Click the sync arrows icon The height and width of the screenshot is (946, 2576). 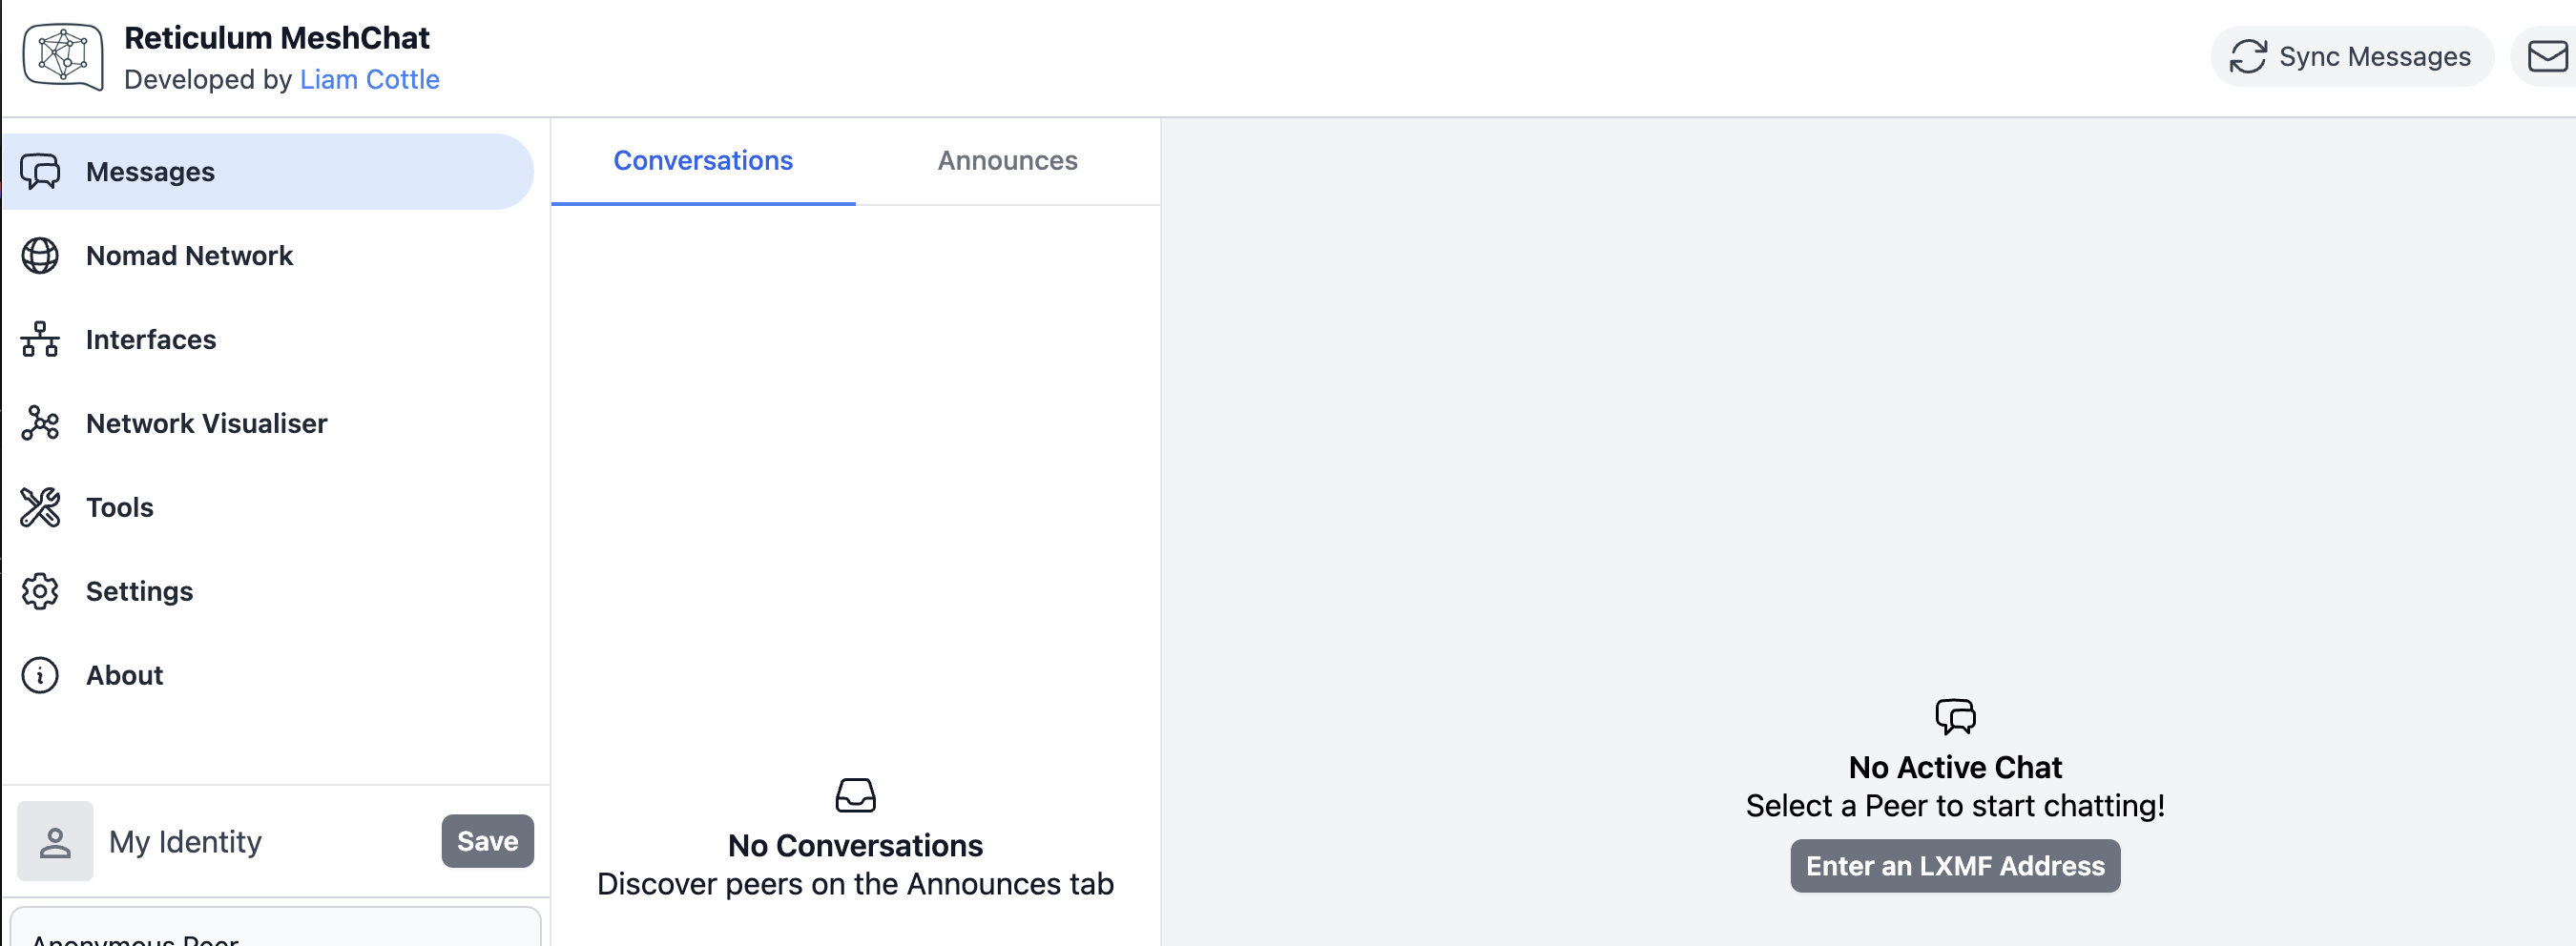pyautogui.click(x=2247, y=57)
